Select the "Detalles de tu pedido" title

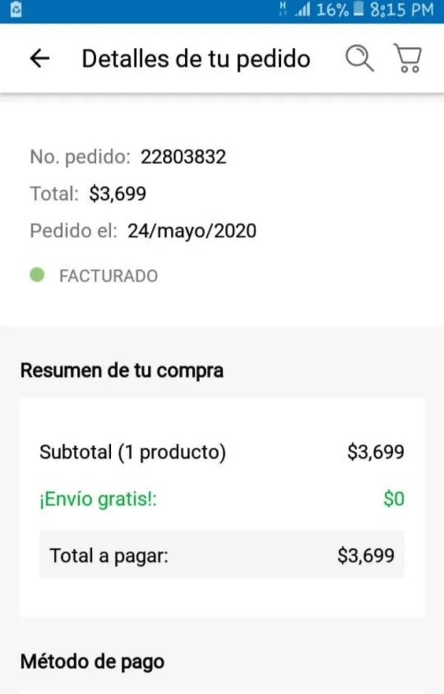pos(195,59)
